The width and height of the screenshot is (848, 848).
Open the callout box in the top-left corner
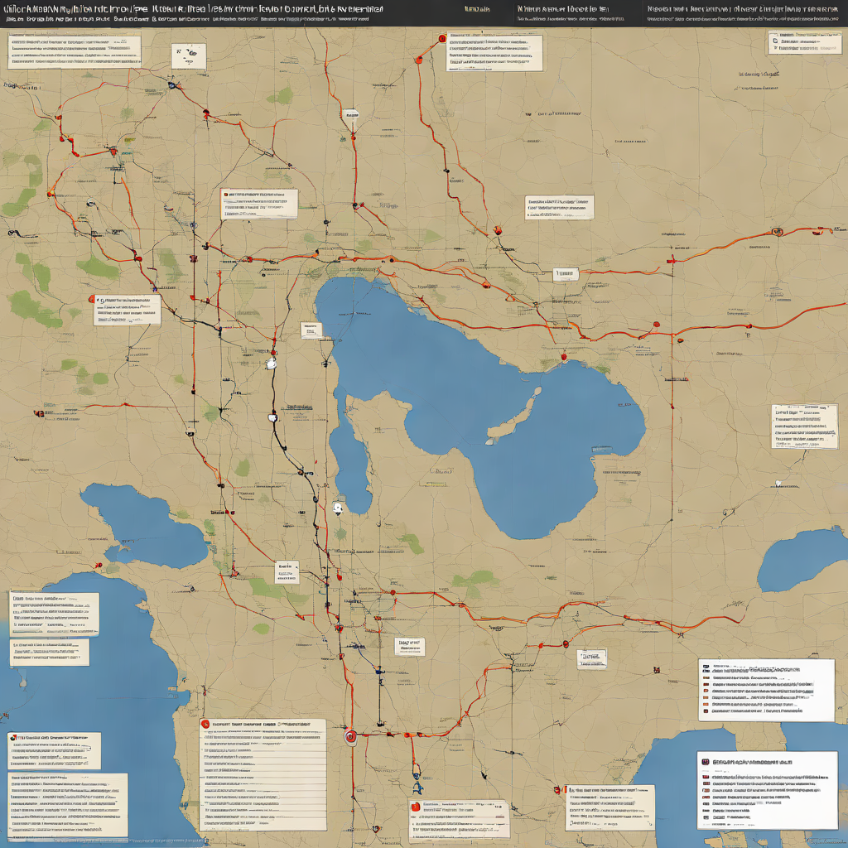pyautogui.click(x=73, y=51)
